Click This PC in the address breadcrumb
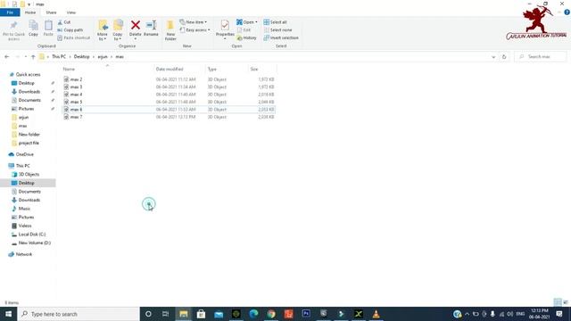Viewport: 571px width, 321px height. (x=59, y=57)
